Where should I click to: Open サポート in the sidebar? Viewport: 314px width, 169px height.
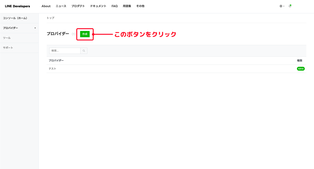[x=19, y=48]
